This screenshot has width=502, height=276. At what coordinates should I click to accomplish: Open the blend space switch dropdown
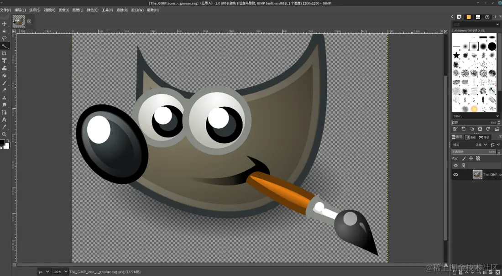coord(495,145)
